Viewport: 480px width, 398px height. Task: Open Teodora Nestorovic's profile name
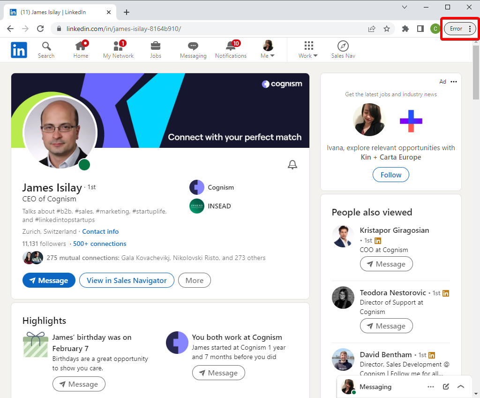pos(393,292)
